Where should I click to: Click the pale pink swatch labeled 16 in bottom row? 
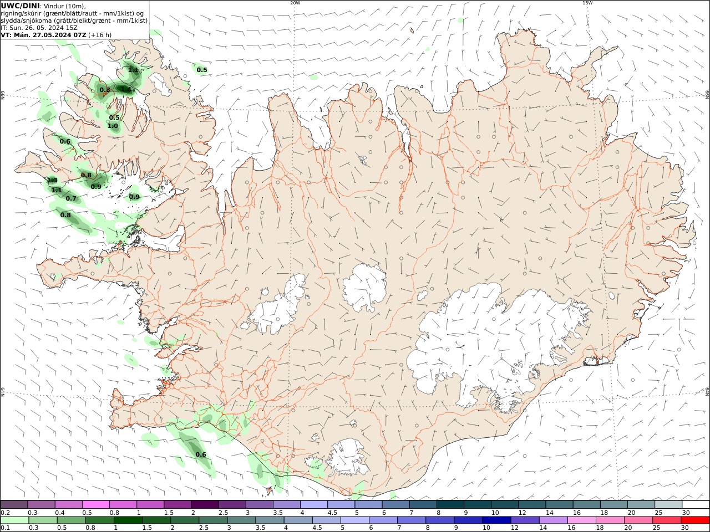[582, 520]
